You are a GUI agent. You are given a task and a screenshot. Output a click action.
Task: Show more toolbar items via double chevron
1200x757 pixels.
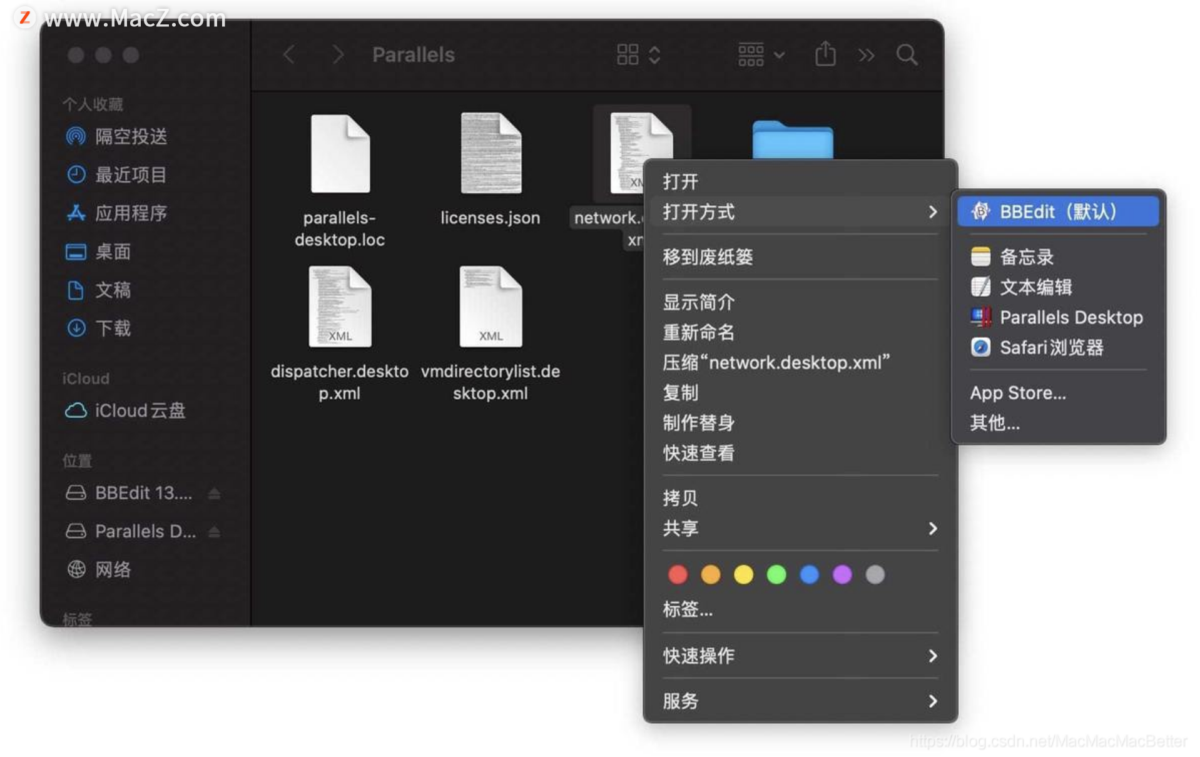[866, 55]
